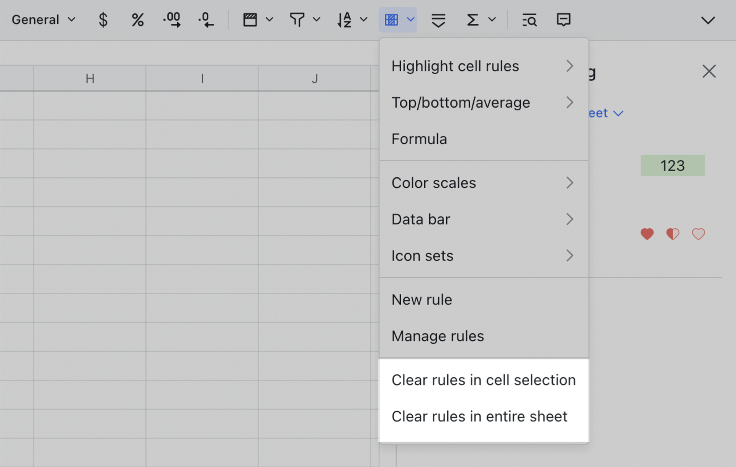Viewport: 736px width, 467px height.
Task: Apply currency format with the dollar icon
Action: (x=103, y=19)
